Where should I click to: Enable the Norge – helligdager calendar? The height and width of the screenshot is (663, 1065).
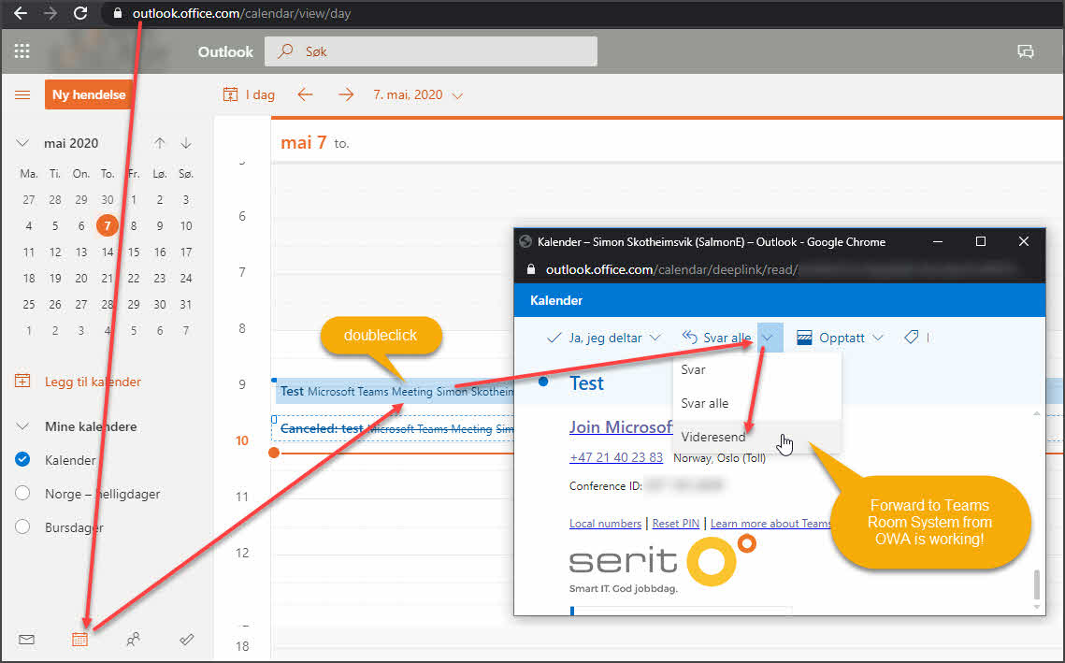pos(22,493)
